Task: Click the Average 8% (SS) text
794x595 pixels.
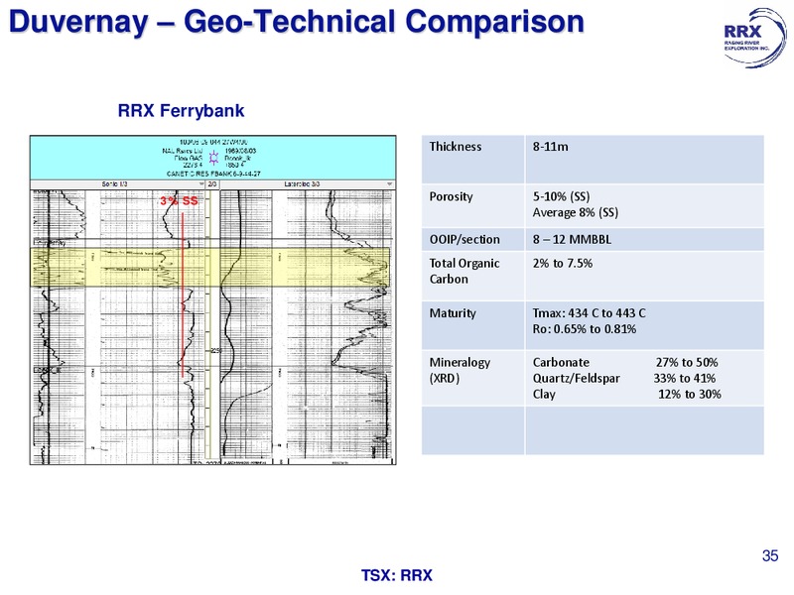Action: tap(576, 212)
